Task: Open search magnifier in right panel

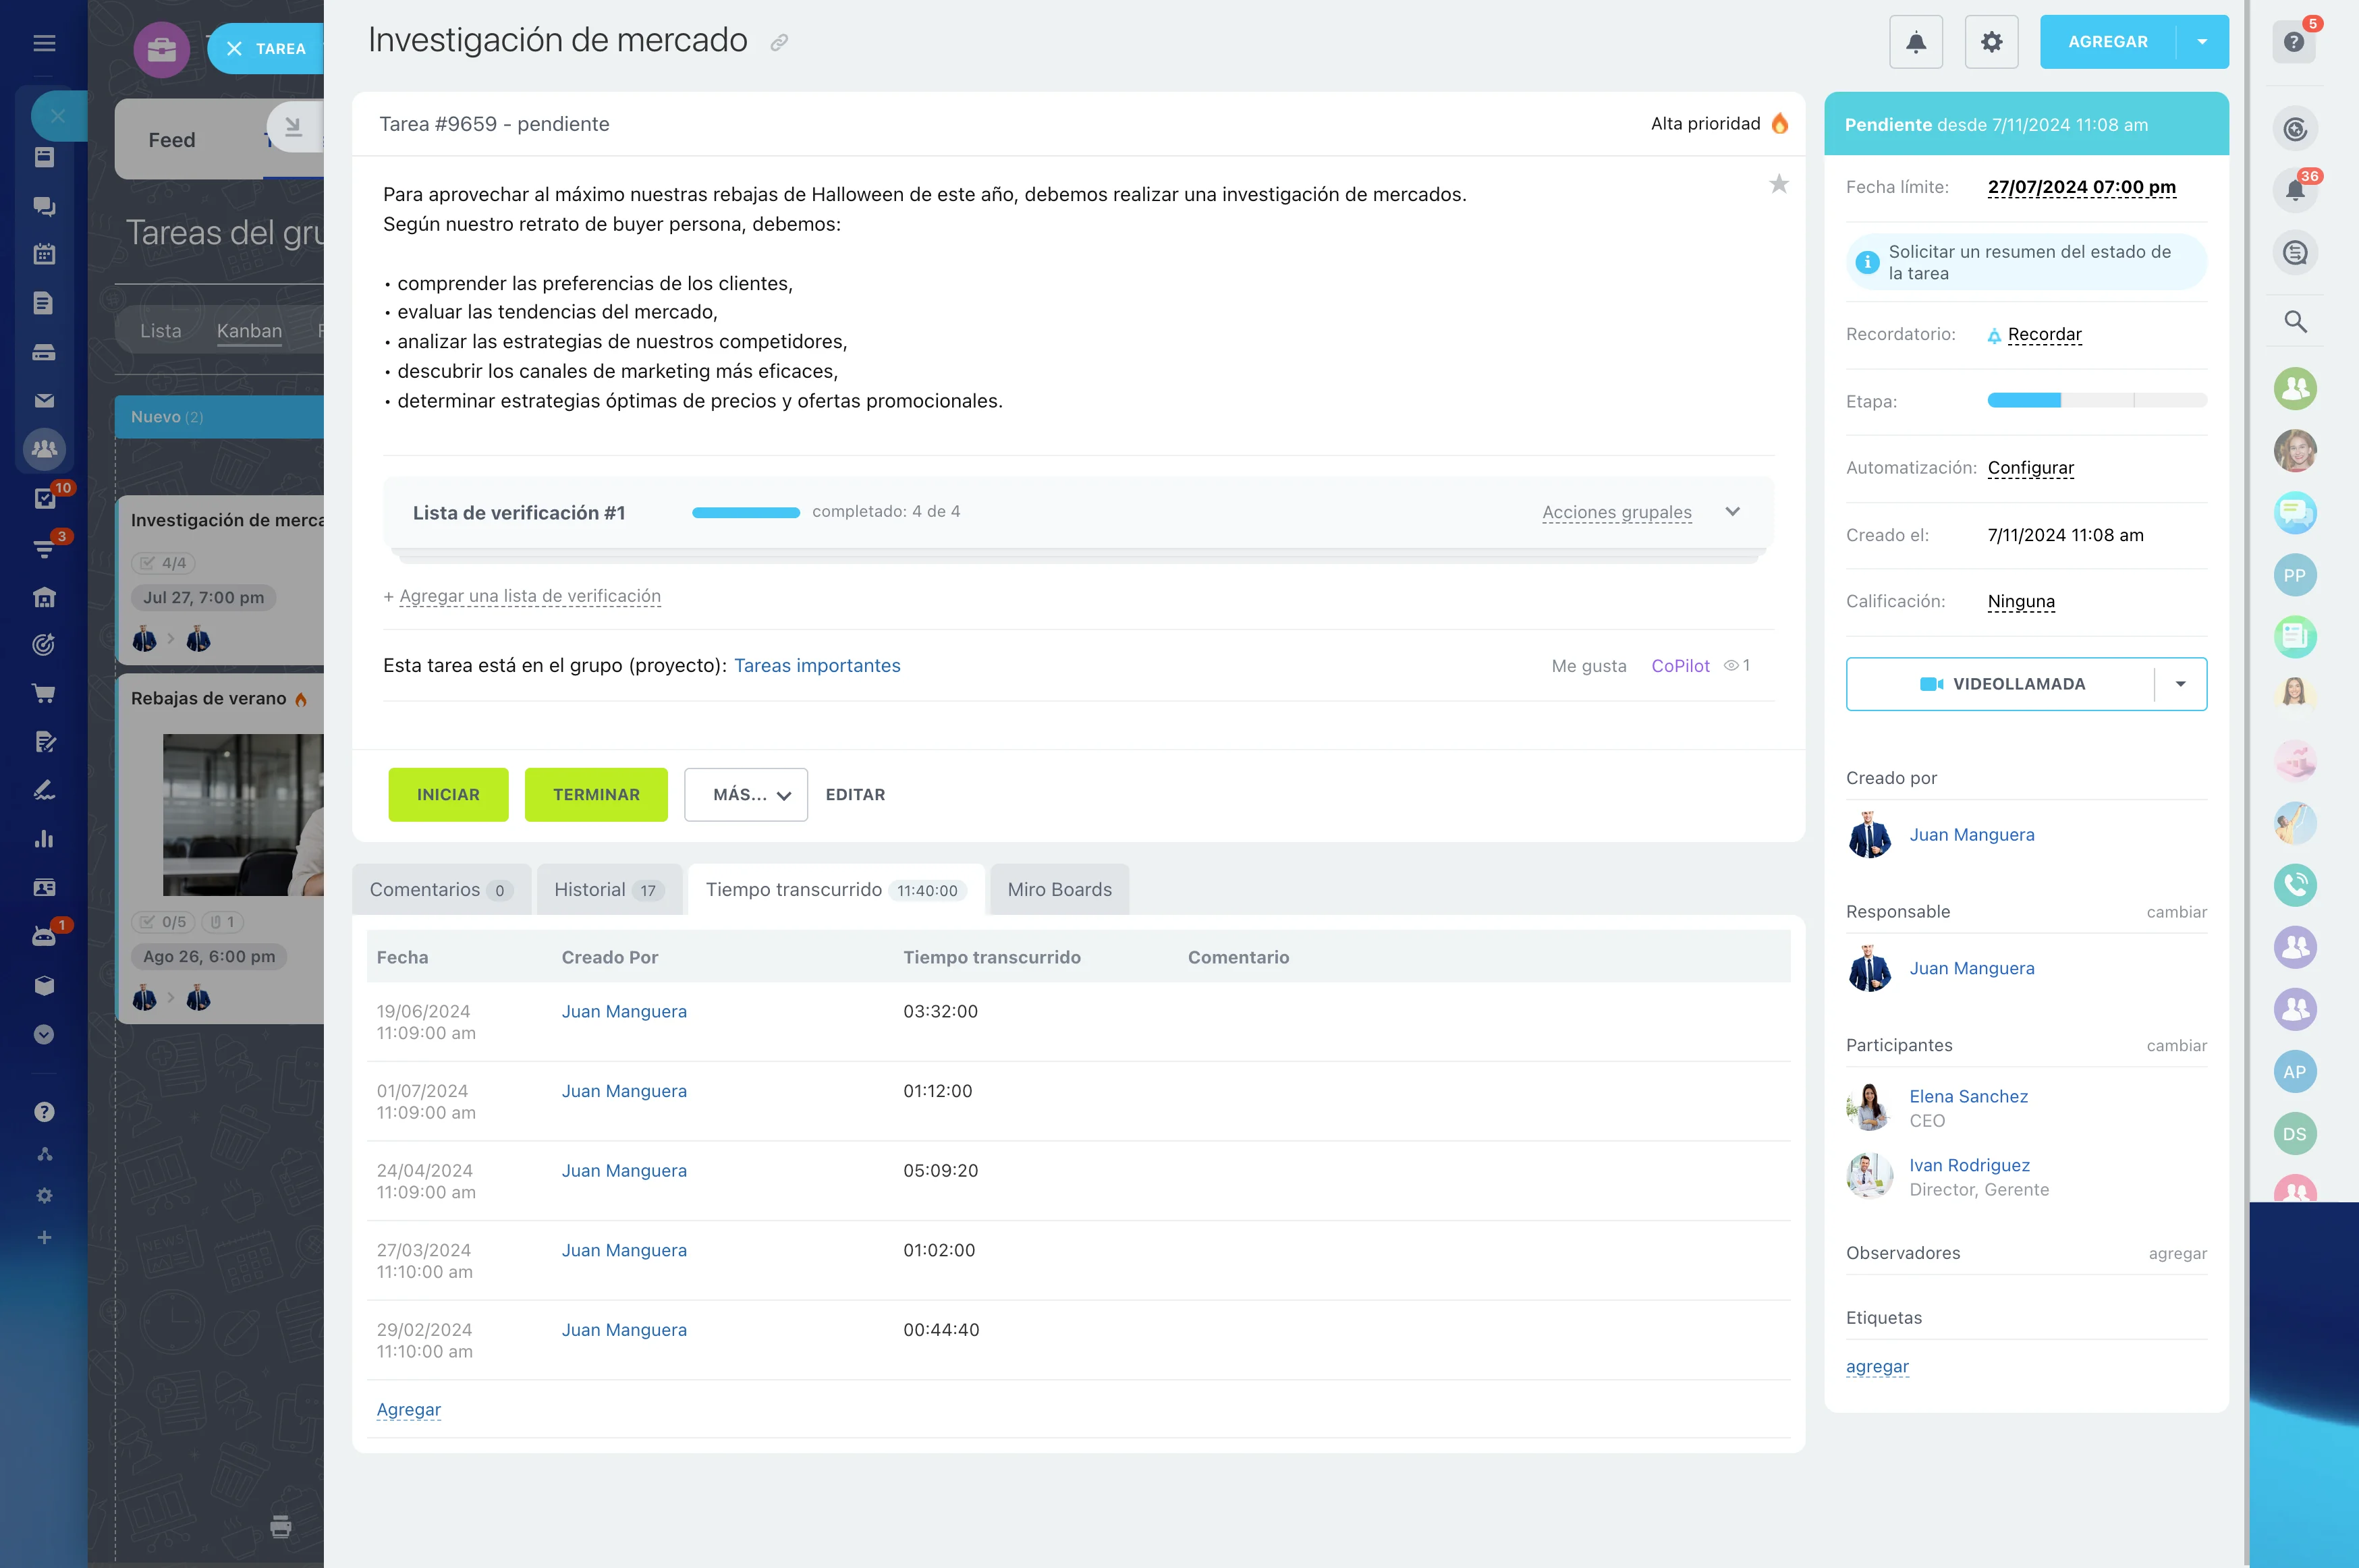Action: pos(2295,322)
